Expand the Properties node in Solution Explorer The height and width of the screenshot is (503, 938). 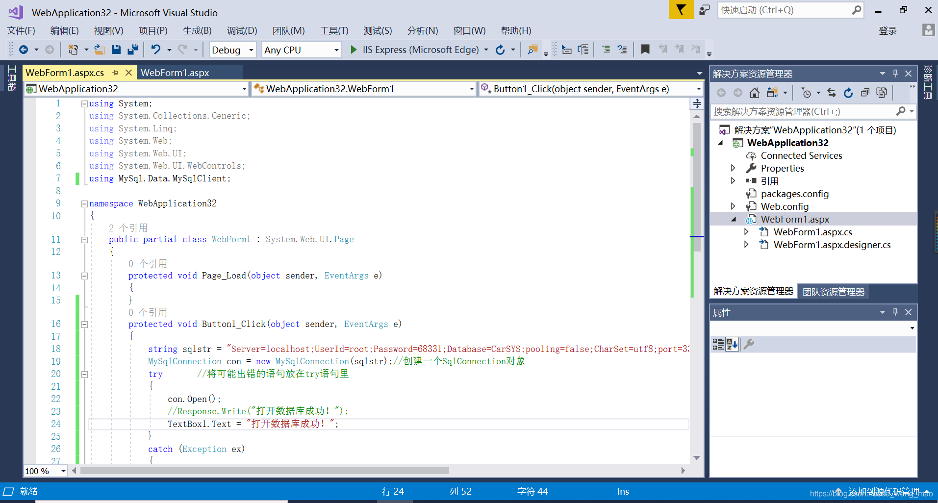click(x=733, y=168)
